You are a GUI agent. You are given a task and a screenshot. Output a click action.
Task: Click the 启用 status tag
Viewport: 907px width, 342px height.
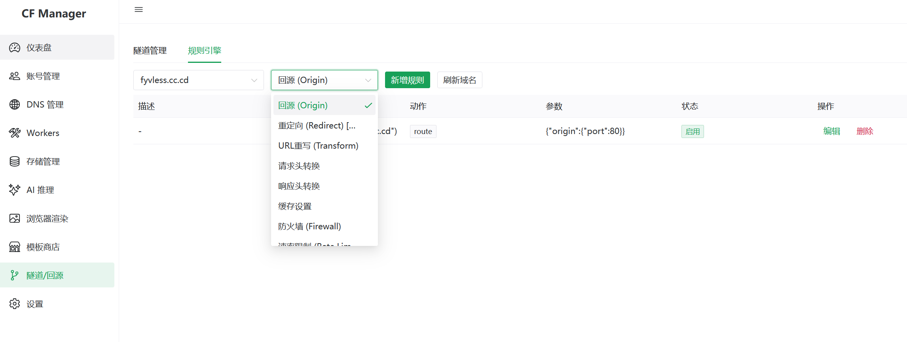click(x=693, y=131)
